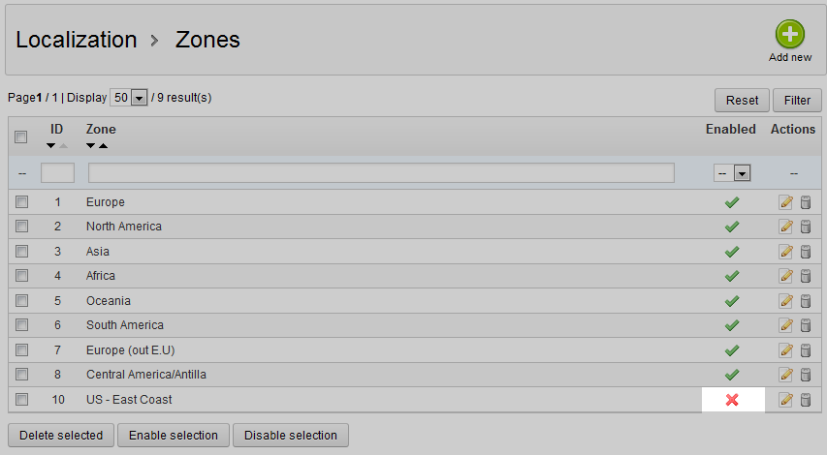
Task: Click the edit icon for Africa zone
Action: (786, 276)
